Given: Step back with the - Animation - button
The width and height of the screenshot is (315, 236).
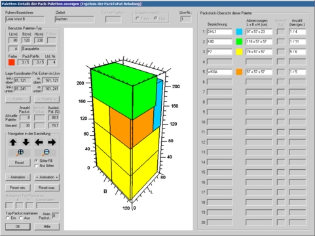Looking at the screenshot, I should [x=18, y=177].
